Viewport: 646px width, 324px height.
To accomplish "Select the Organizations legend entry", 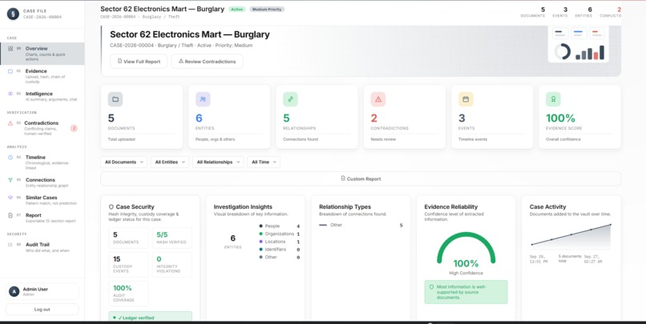I will 280,234.
